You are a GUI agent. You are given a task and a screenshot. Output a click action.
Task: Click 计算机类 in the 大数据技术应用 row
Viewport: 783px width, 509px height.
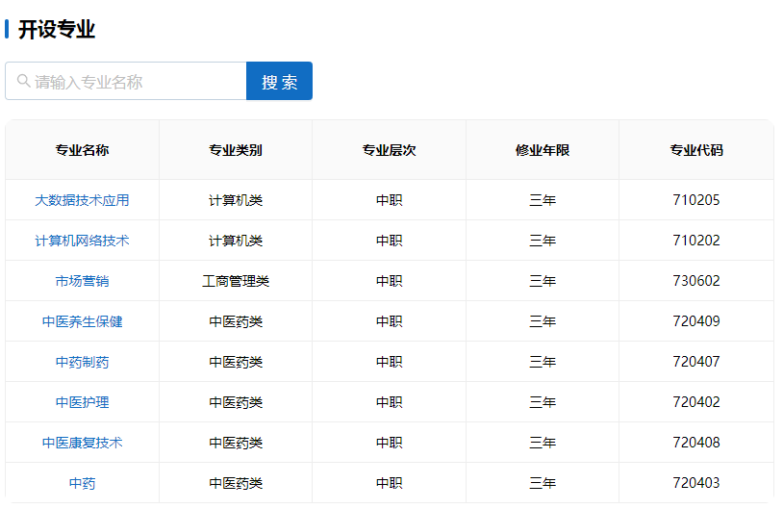(x=236, y=200)
